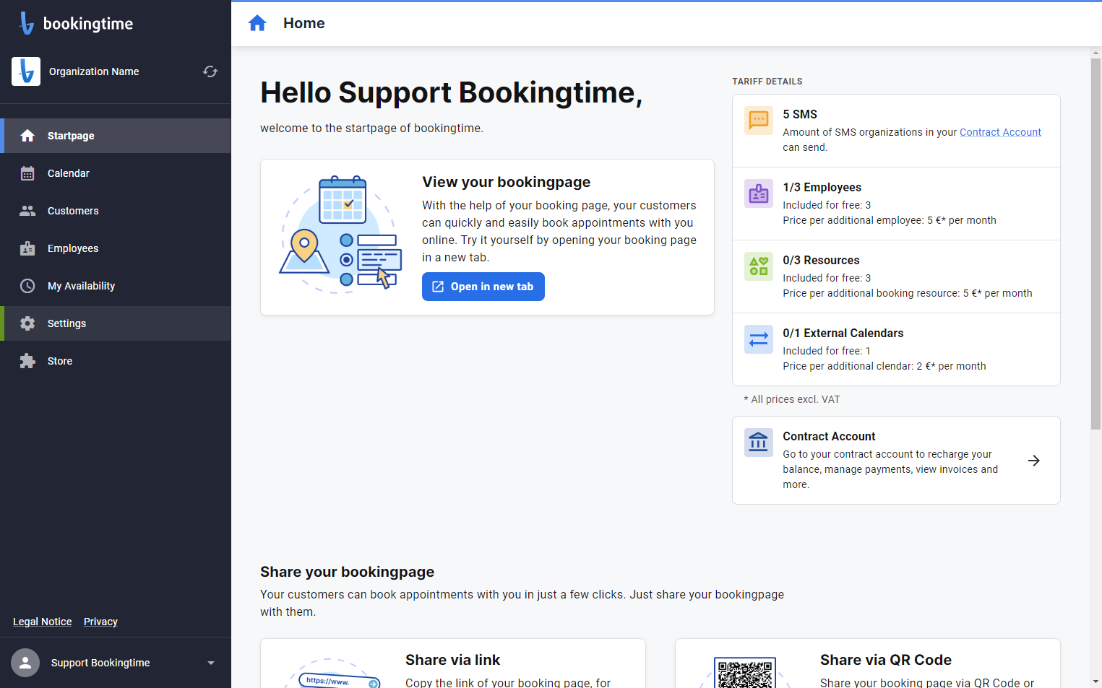Click the View your bookingpage heading
Image resolution: width=1102 pixels, height=688 pixels.
[507, 182]
